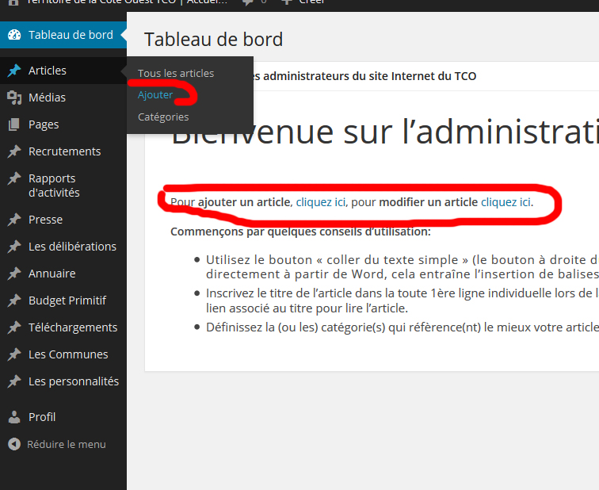The width and height of the screenshot is (599, 490).
Task: Click Réduire le menu to collapse sidebar
Action: pyautogui.click(x=63, y=444)
